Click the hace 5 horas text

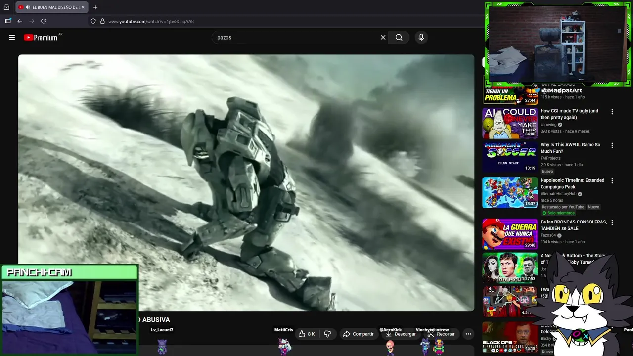tap(551, 200)
